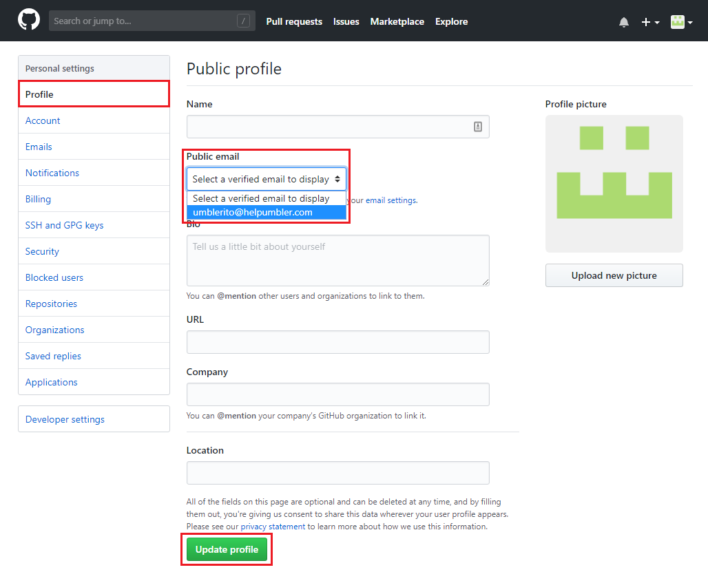Click the Upload new picture button
This screenshot has height=583, width=708.
[x=614, y=275]
